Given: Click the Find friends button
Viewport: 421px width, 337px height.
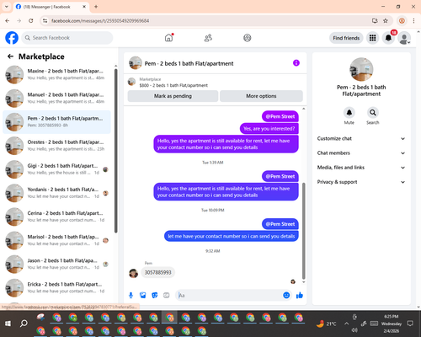Looking at the screenshot, I should (346, 38).
